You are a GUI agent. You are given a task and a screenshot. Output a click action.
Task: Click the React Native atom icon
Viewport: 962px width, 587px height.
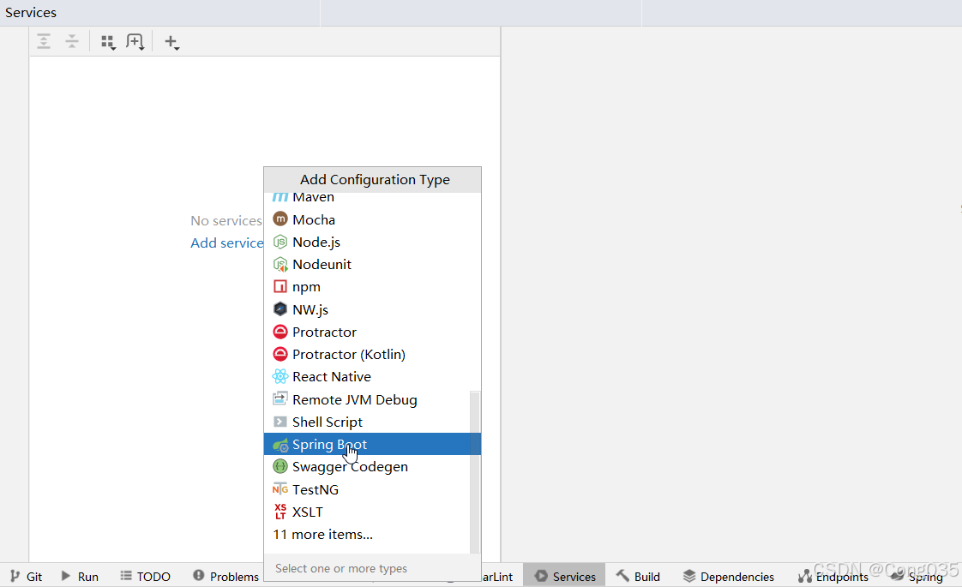pos(280,376)
